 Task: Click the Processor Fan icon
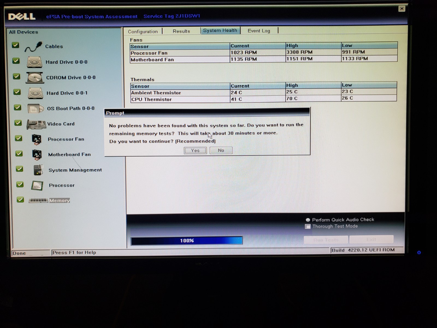tap(36, 139)
